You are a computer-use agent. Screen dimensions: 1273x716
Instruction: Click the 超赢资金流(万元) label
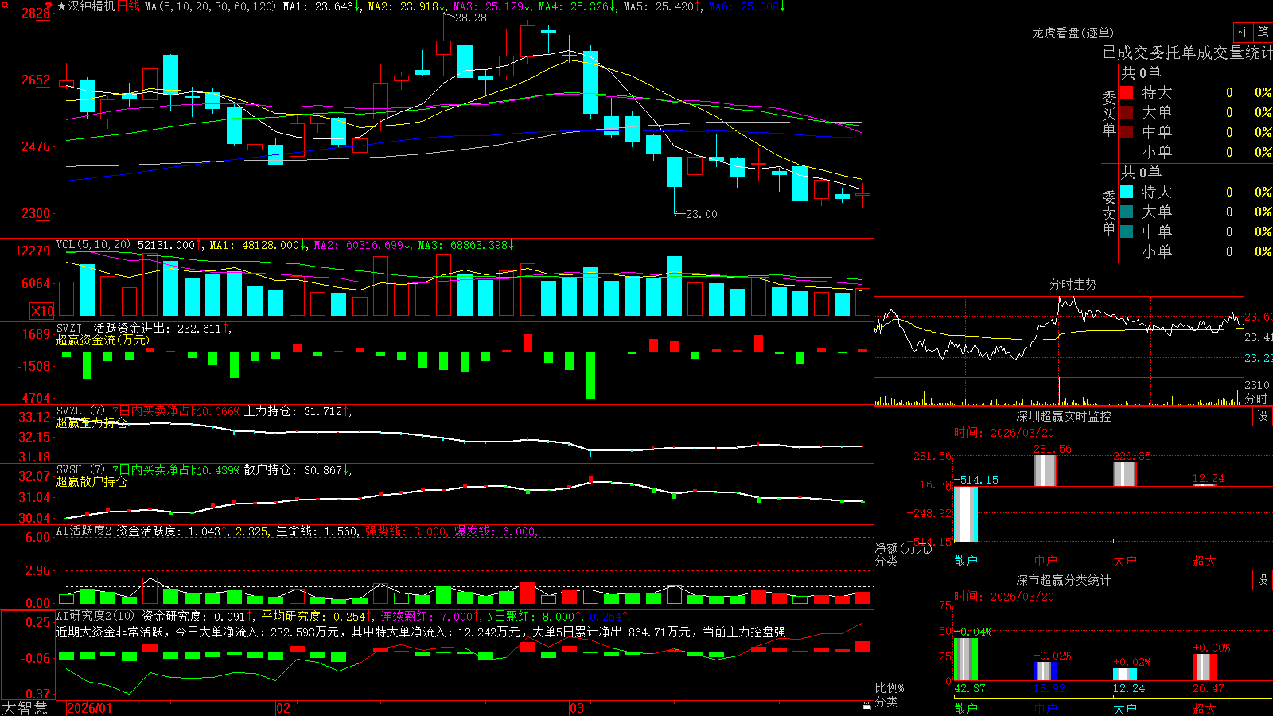(103, 340)
